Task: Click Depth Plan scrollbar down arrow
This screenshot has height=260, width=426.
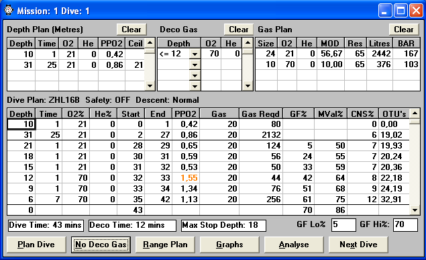Action: 150,86
